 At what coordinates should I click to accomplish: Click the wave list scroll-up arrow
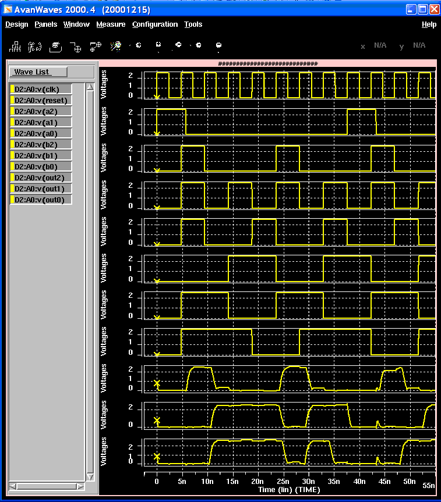click(90, 87)
